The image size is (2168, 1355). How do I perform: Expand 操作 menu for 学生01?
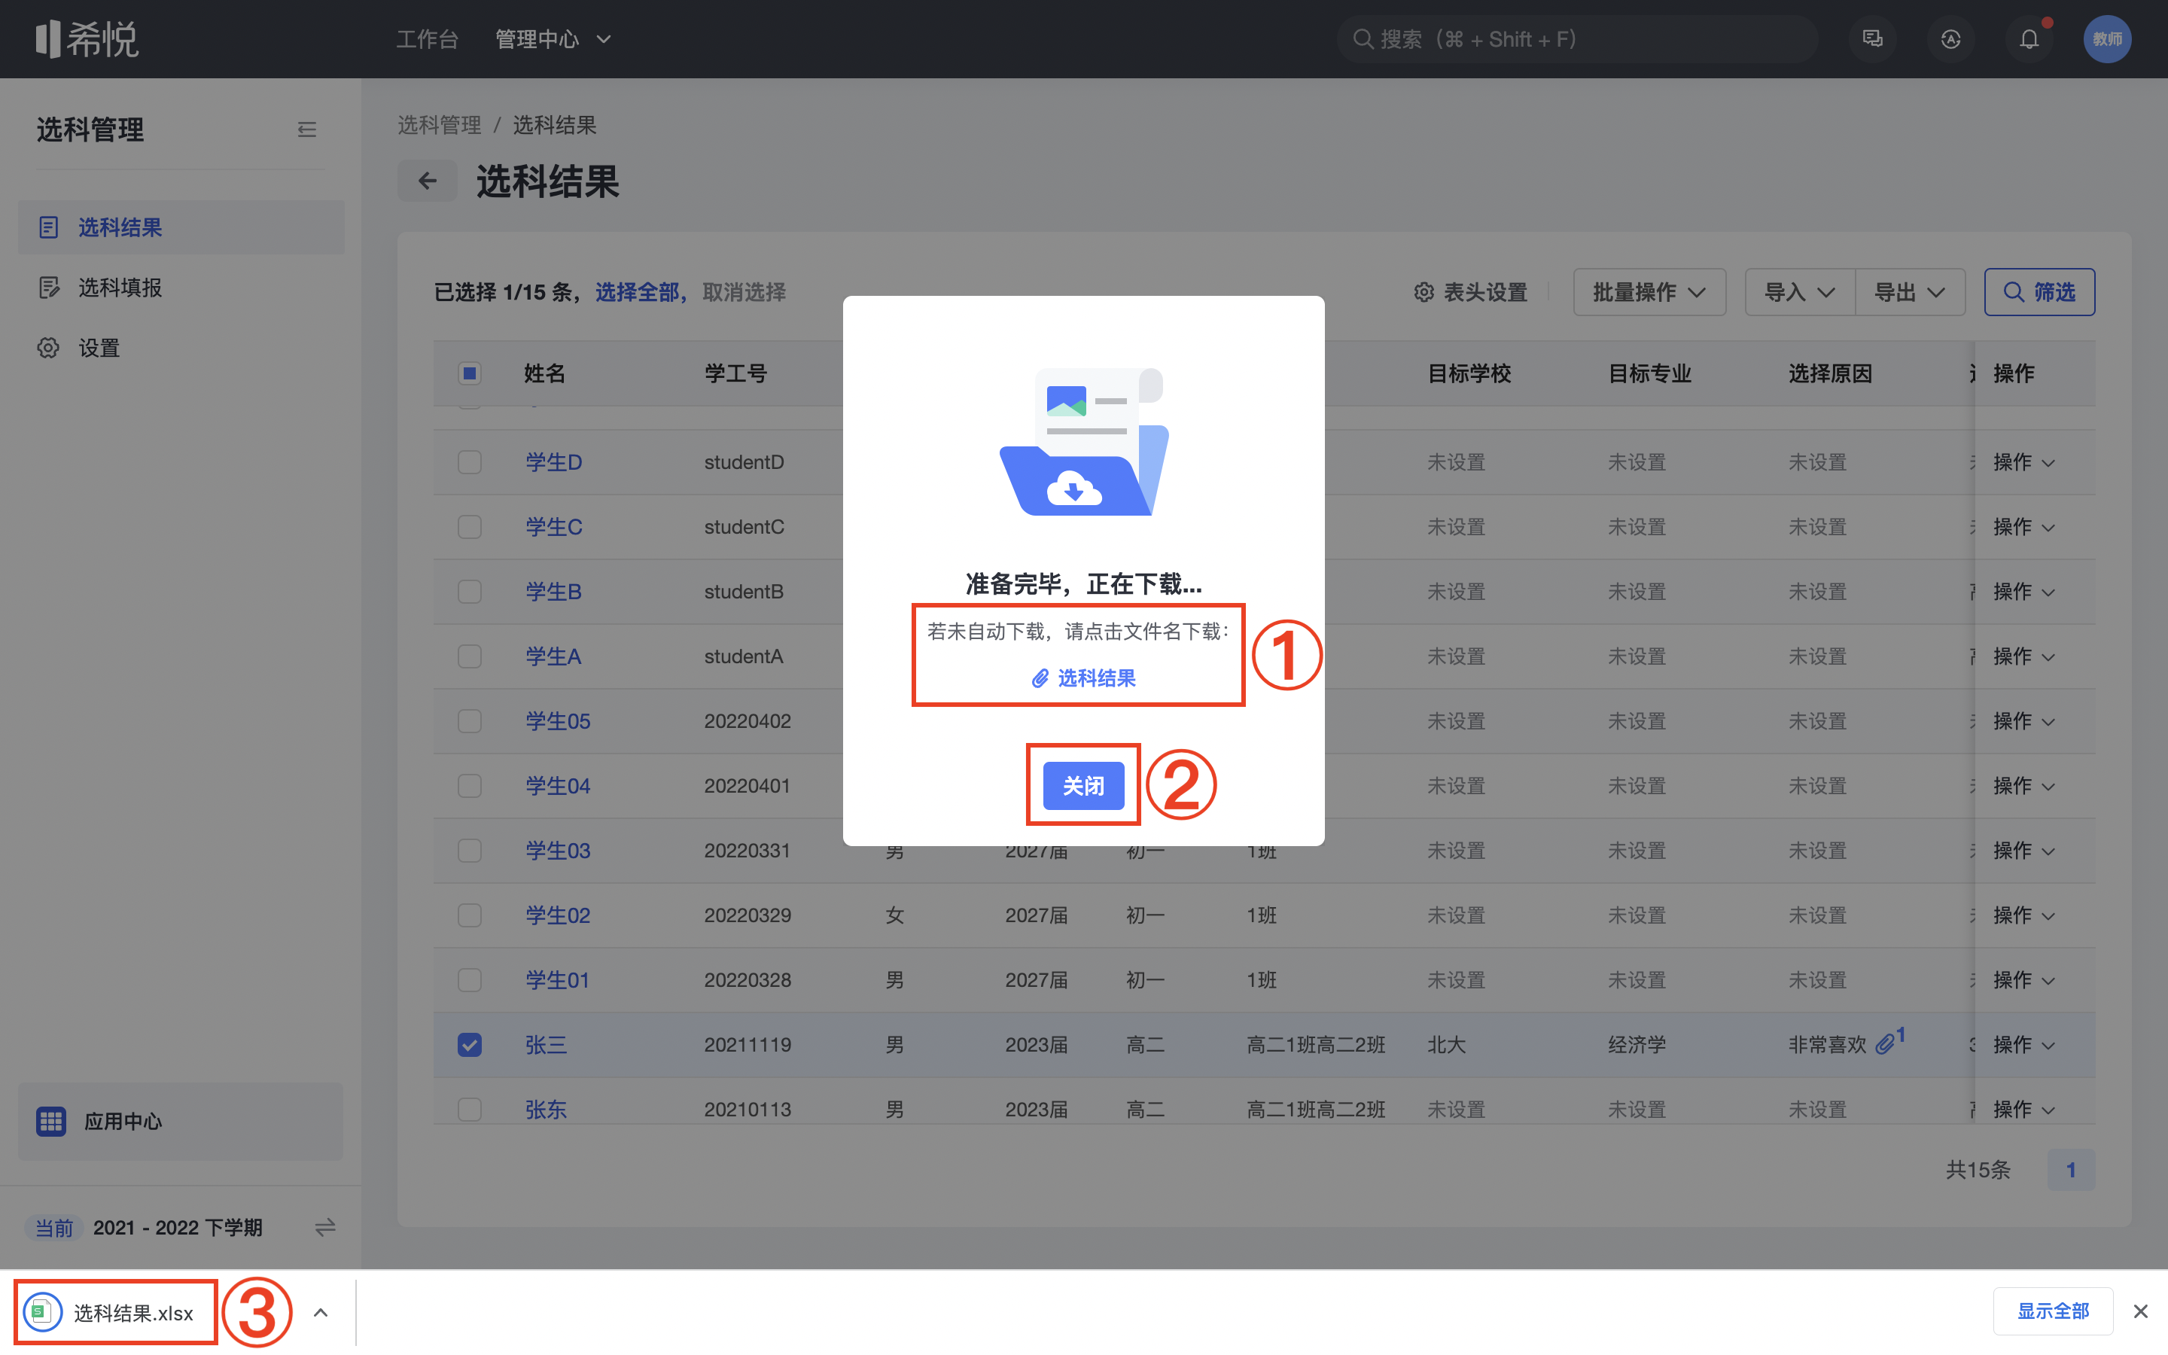click(2023, 980)
